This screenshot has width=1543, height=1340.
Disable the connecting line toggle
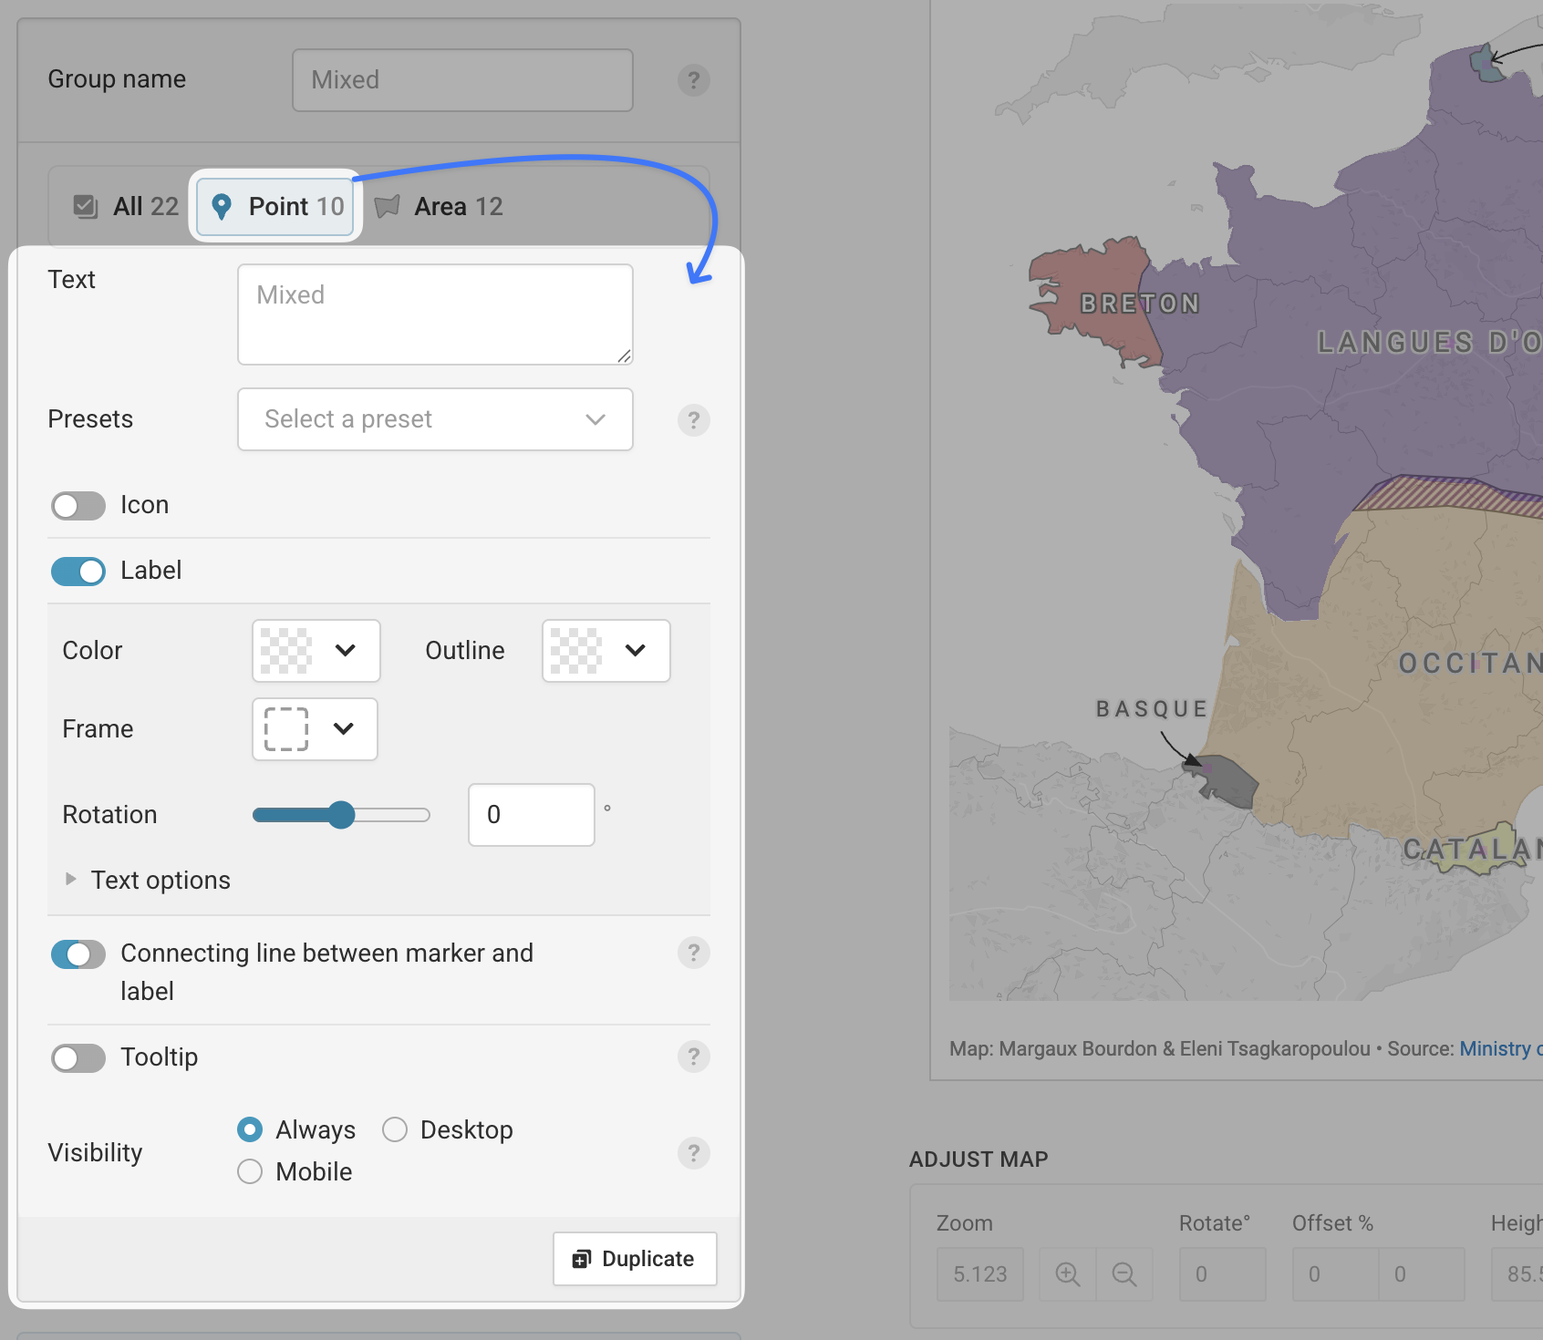pos(78,954)
